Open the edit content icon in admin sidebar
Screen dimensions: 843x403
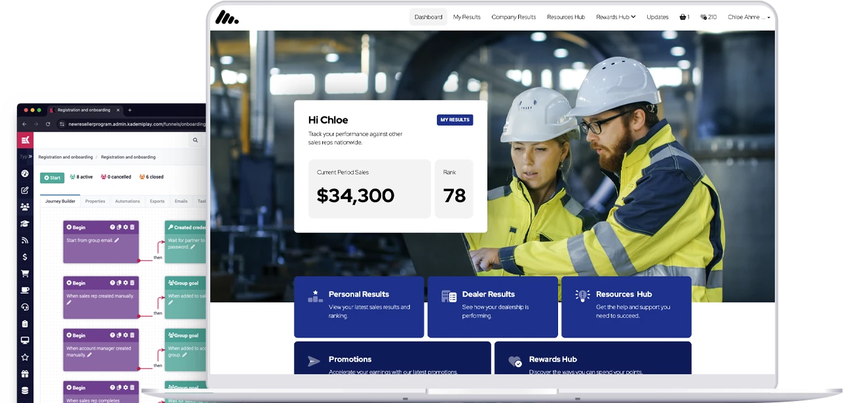click(x=25, y=190)
